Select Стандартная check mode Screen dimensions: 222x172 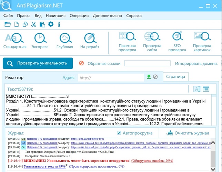(x=15, y=41)
